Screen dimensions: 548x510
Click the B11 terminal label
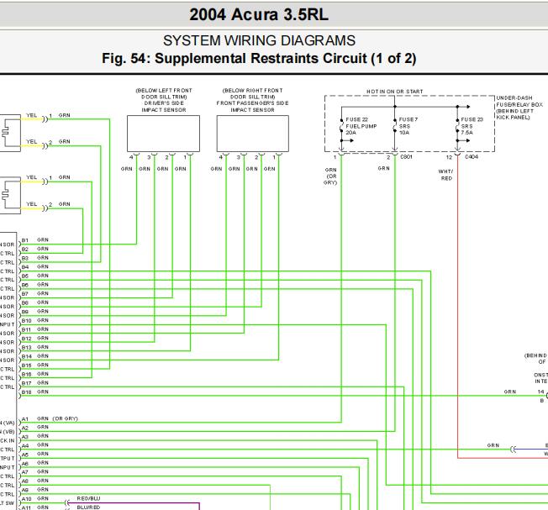(26, 329)
